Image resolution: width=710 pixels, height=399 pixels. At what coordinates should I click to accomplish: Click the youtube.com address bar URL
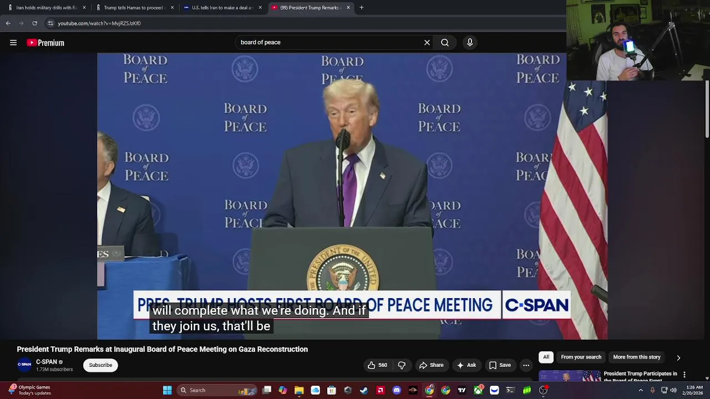(99, 23)
